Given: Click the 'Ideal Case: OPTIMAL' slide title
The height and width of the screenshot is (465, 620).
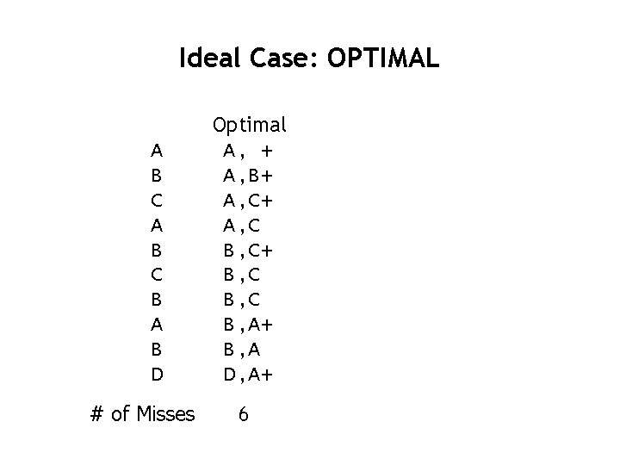Looking at the screenshot, I should [x=309, y=58].
